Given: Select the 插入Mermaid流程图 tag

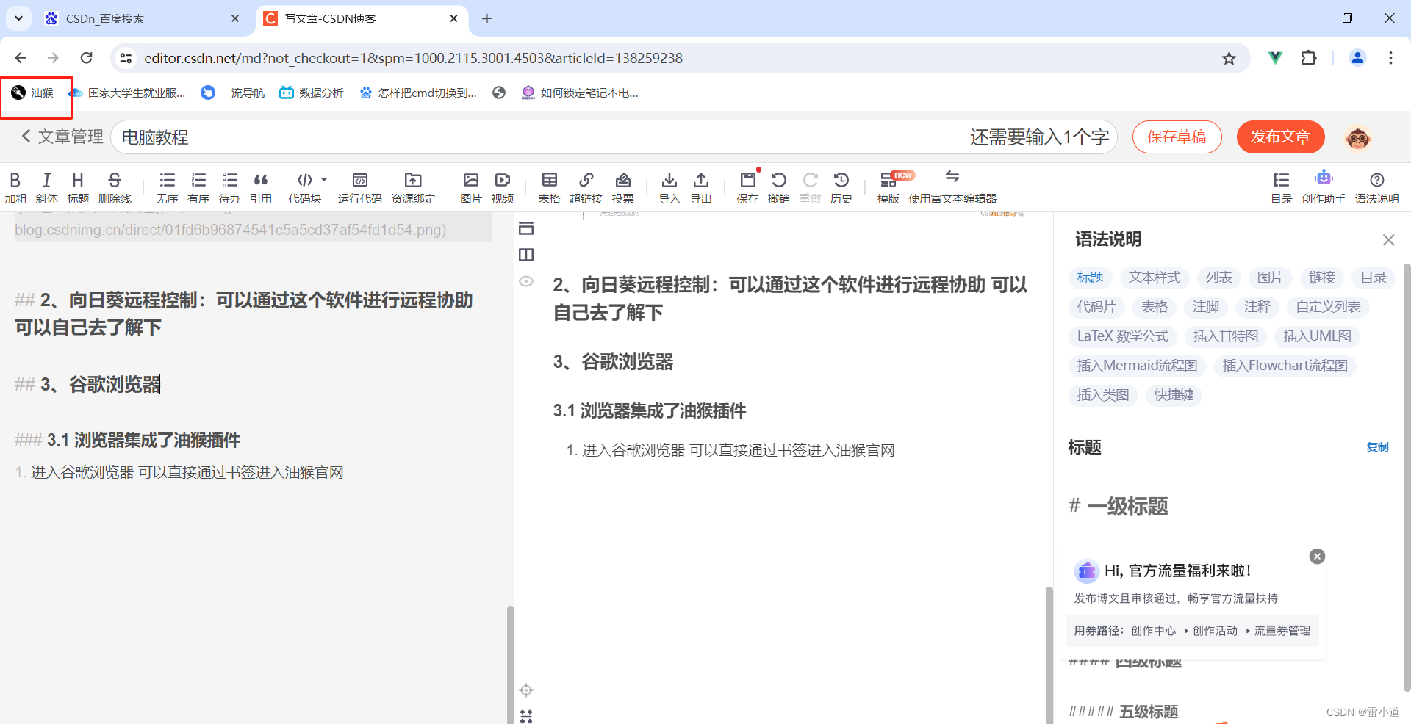Looking at the screenshot, I should (x=1137, y=366).
